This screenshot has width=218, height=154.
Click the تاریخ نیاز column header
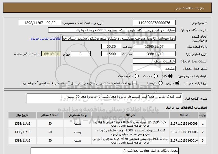pos(22,115)
